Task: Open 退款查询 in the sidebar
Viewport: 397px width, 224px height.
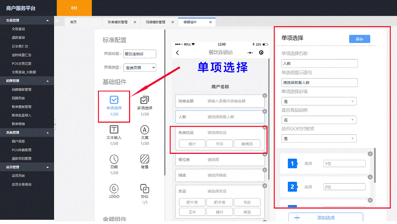Action: (x=18, y=38)
